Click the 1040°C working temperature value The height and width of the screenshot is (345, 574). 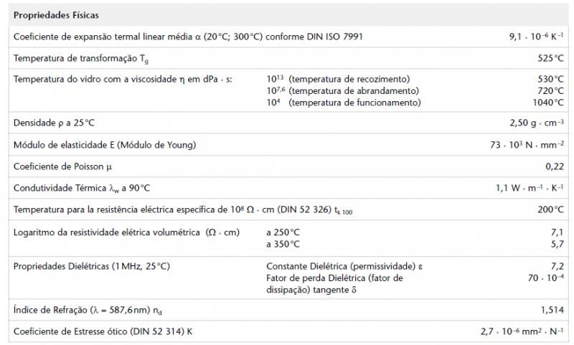tap(548, 103)
